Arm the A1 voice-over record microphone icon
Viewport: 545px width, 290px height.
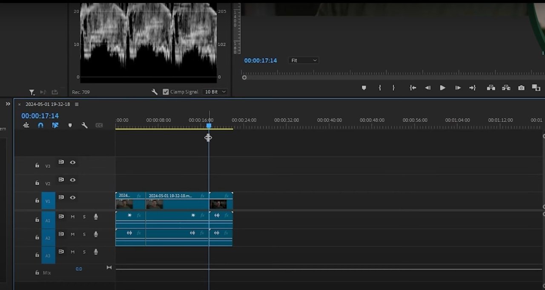(96, 216)
